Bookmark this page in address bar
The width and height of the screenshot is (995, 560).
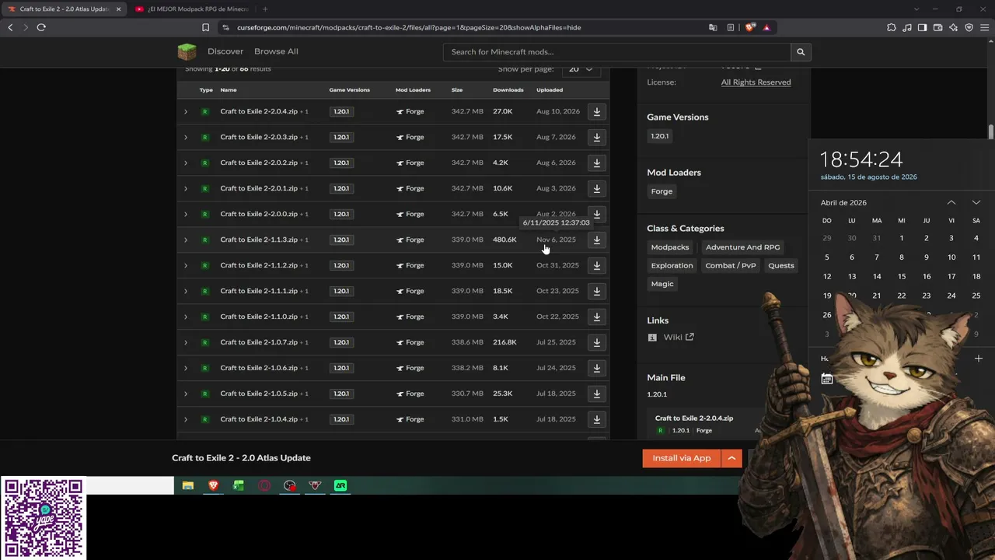coord(205,27)
